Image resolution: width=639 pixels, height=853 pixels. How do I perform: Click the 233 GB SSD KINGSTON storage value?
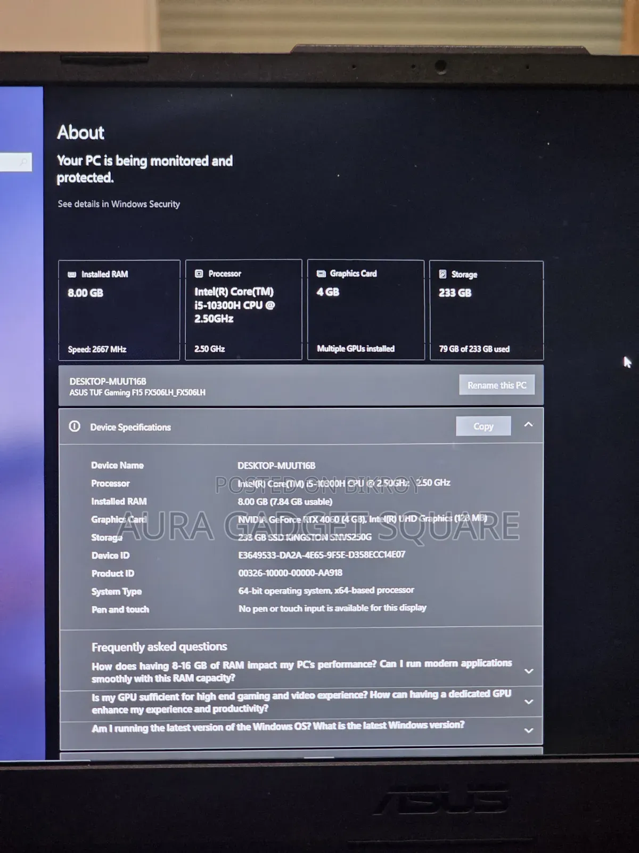(305, 537)
